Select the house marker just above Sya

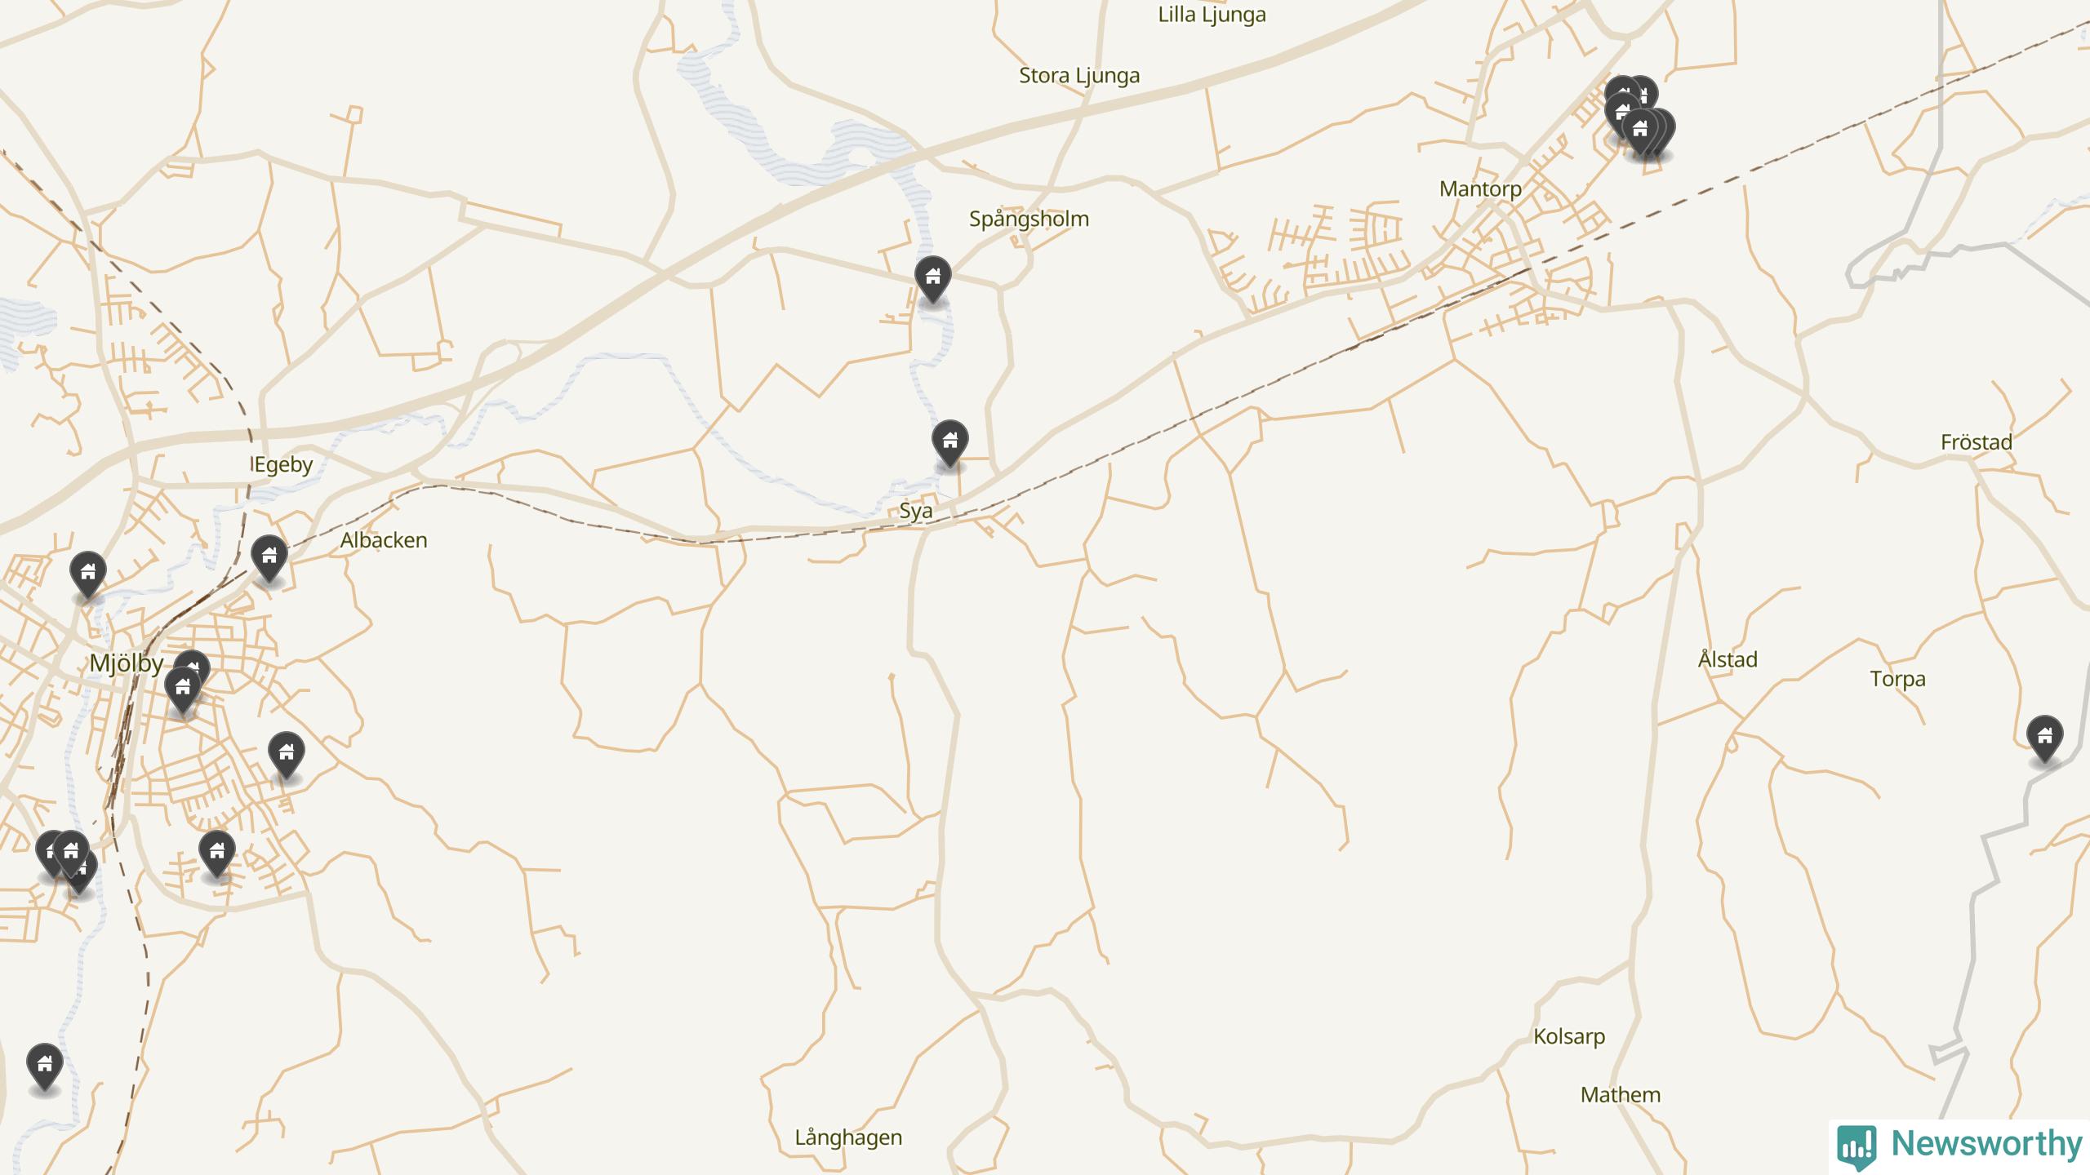(x=949, y=443)
